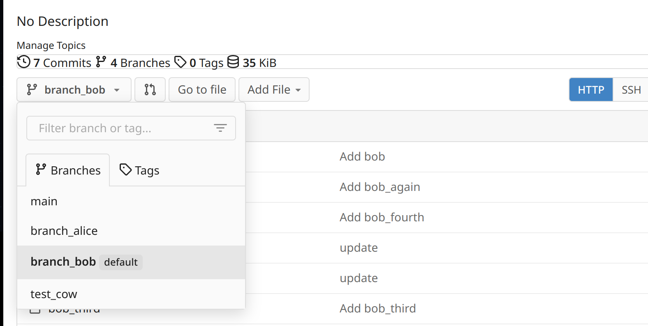Expand the Add File dropdown
The width and height of the screenshot is (648, 326).
(274, 90)
